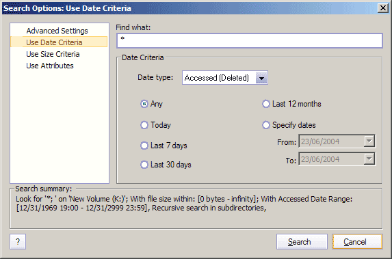Select the Any date radio button
The image size is (392, 259).
[x=144, y=104]
